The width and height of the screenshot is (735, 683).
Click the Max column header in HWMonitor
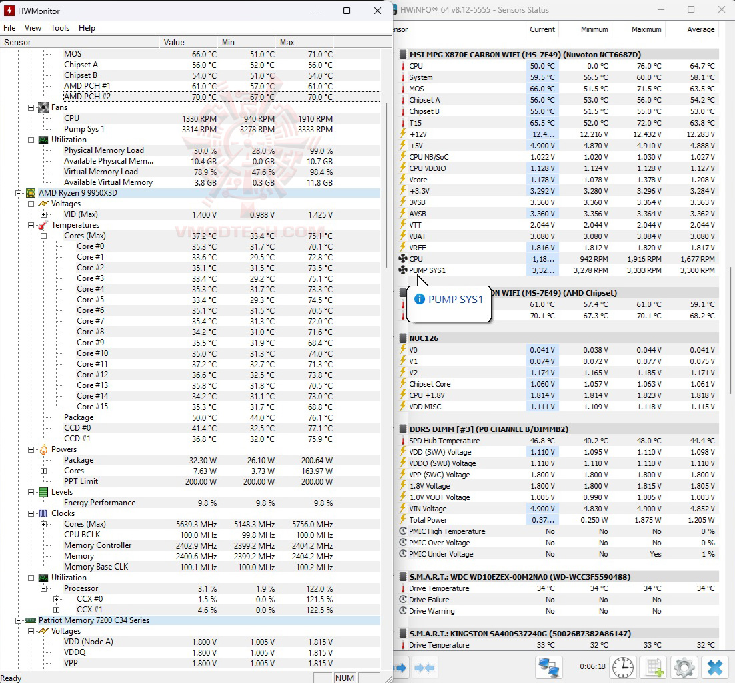(x=303, y=42)
